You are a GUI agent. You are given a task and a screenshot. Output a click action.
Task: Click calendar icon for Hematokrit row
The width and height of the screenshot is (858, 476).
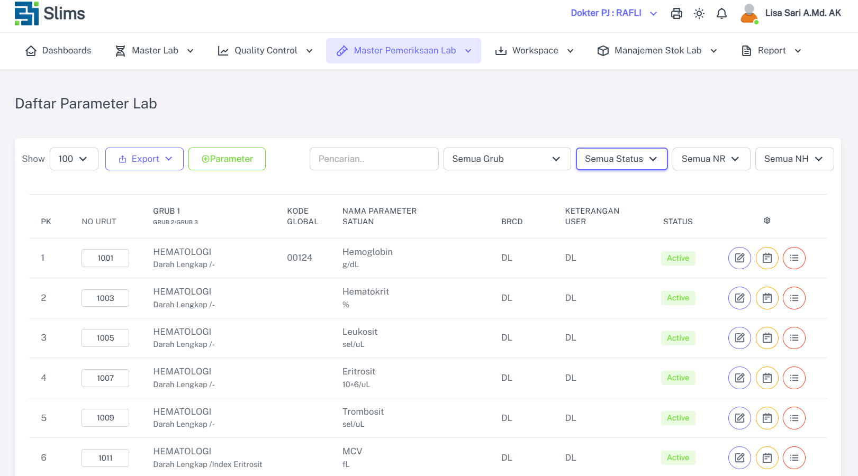[767, 298]
